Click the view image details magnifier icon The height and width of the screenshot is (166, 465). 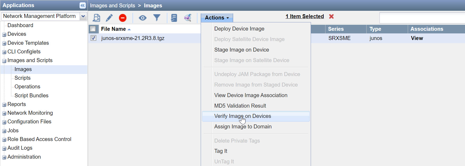pos(97,18)
